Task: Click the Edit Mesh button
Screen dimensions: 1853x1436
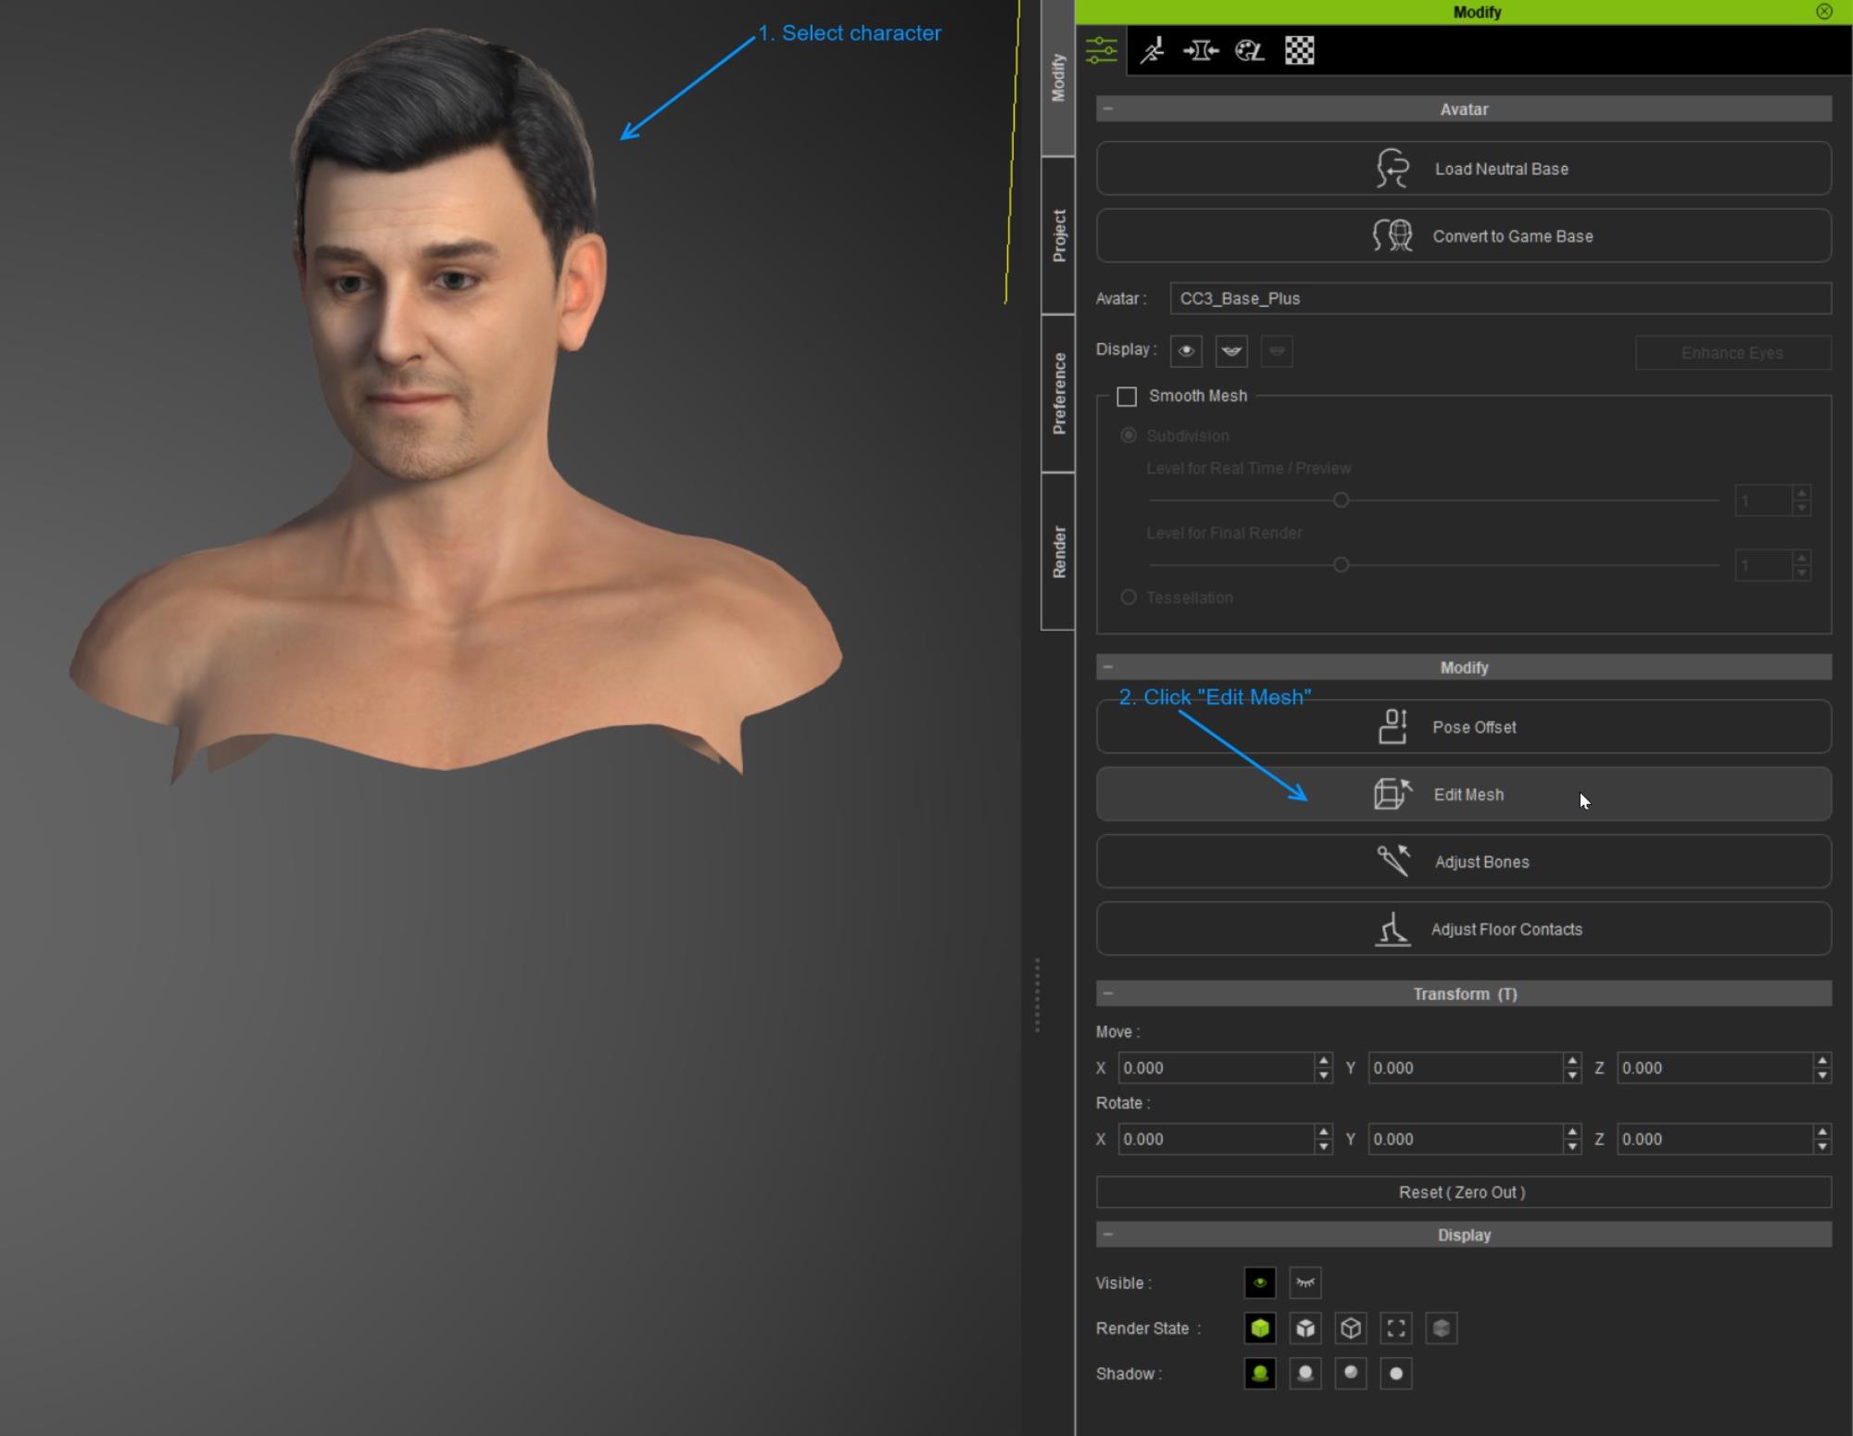Action: (1464, 795)
